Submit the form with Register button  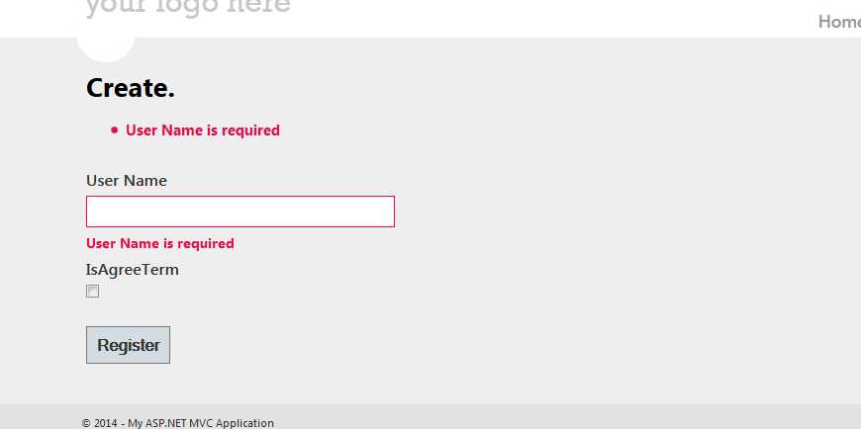click(x=128, y=345)
